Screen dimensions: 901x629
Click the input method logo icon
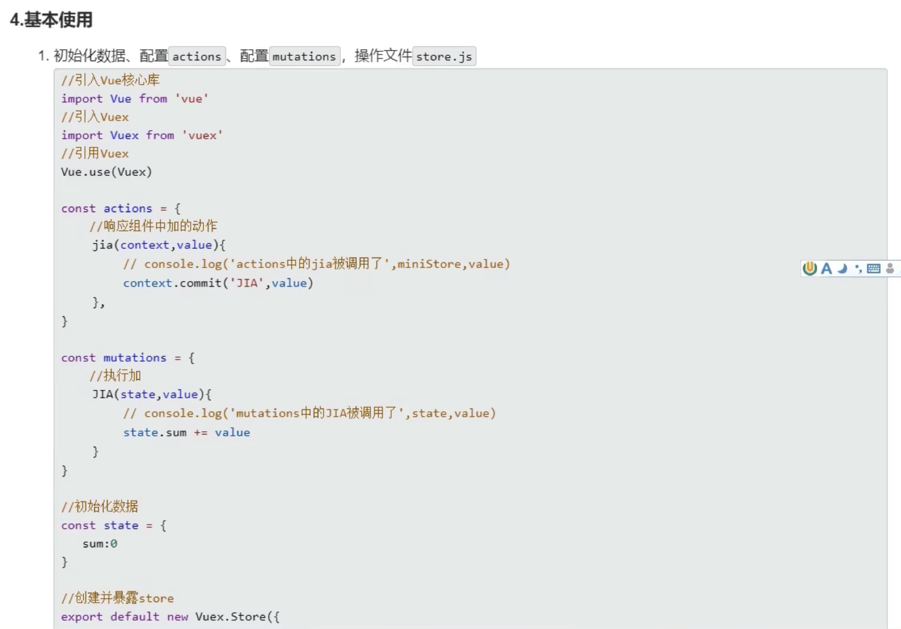tap(809, 268)
